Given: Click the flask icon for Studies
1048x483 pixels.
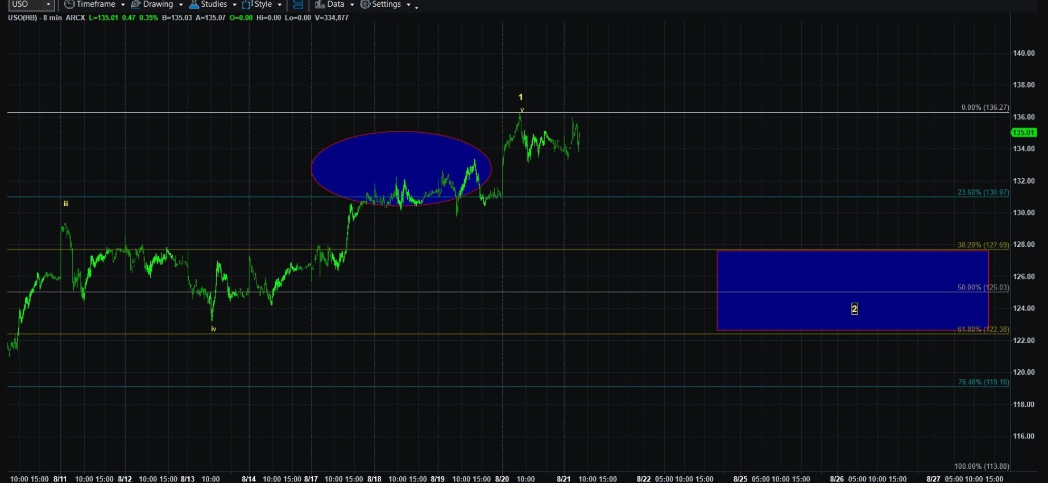Looking at the screenshot, I should tap(194, 5).
